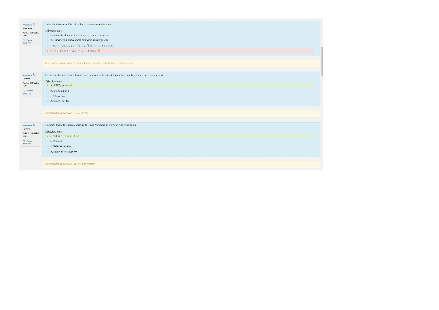Click the green checkmark in the third question
The height and width of the screenshot is (310, 439).
[78, 136]
